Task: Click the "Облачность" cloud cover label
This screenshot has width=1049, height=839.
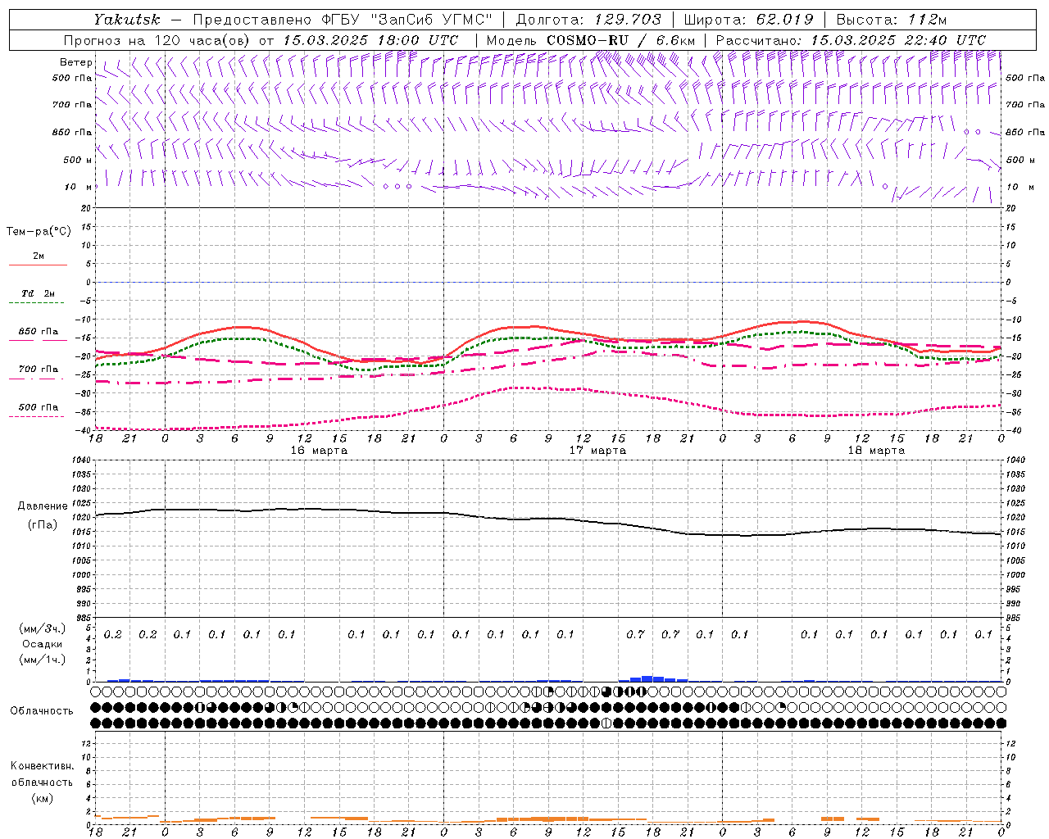Action: [x=42, y=711]
